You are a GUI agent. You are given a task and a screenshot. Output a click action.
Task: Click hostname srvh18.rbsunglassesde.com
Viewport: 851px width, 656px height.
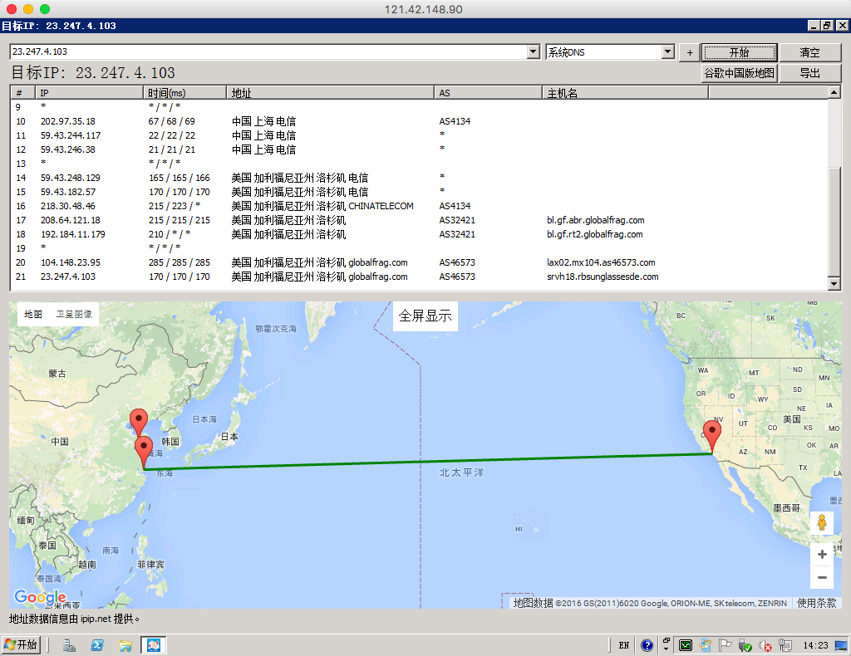point(603,277)
